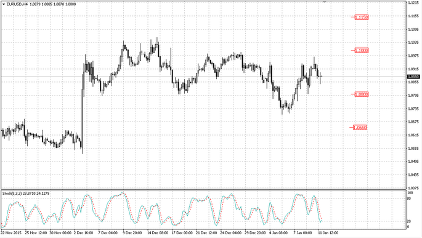Click the 1.0375 price scale value
The width and height of the screenshot is (422, 238).
413,188
